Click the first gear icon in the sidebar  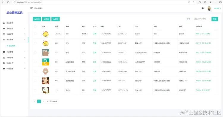click(4, 29)
